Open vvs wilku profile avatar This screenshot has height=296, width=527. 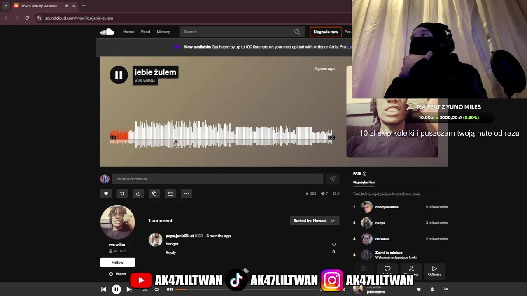[117, 222]
